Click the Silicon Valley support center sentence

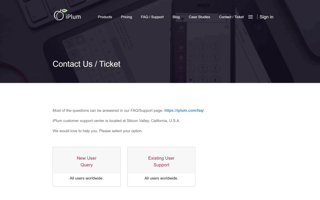116,121
